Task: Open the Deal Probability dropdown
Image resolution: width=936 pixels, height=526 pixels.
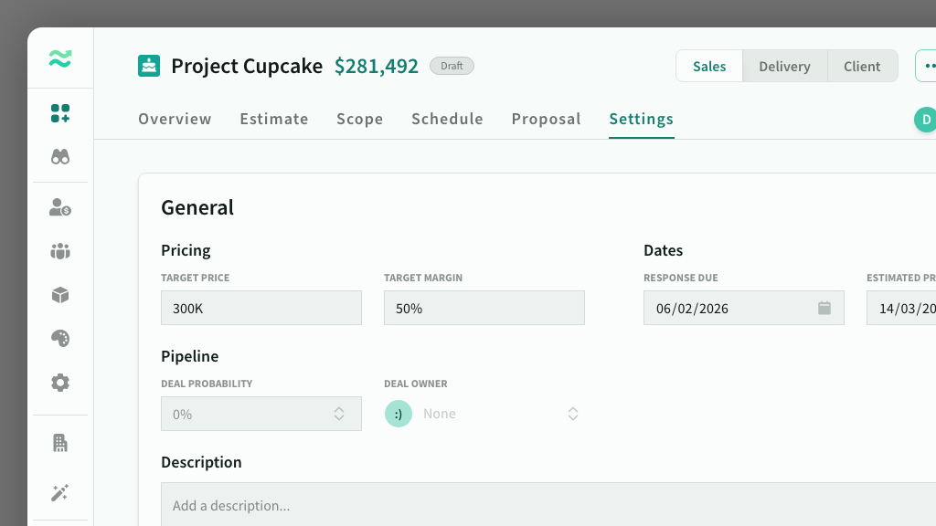Action: (x=261, y=414)
